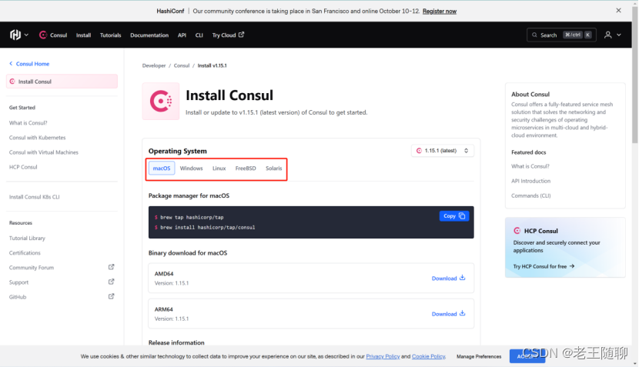This screenshot has width=639, height=367.
Task: Open Consul with Kubernetes page
Action: click(37, 138)
